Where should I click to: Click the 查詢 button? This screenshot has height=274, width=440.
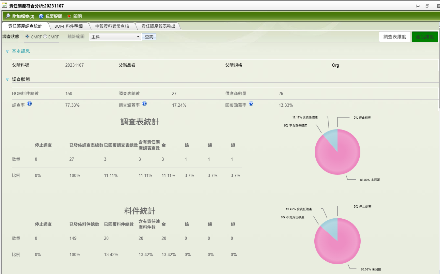point(149,37)
